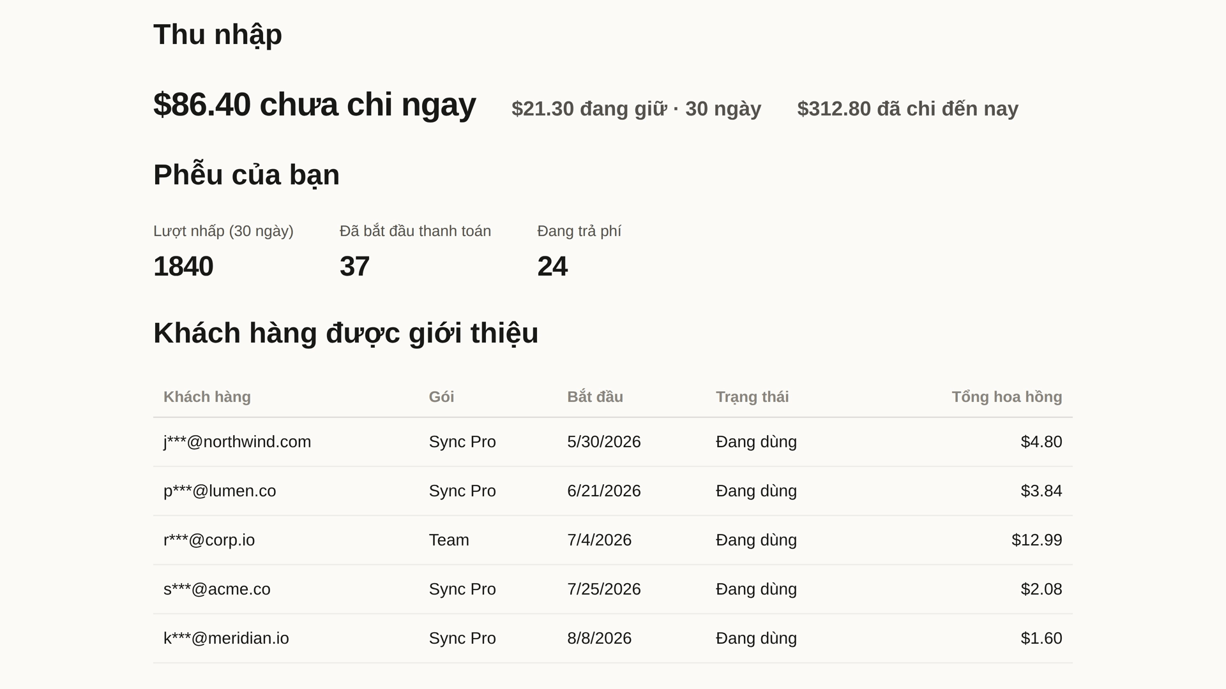Image resolution: width=1226 pixels, height=689 pixels.
Task: Click the 'Trạng thái' column header
Action: click(x=752, y=397)
